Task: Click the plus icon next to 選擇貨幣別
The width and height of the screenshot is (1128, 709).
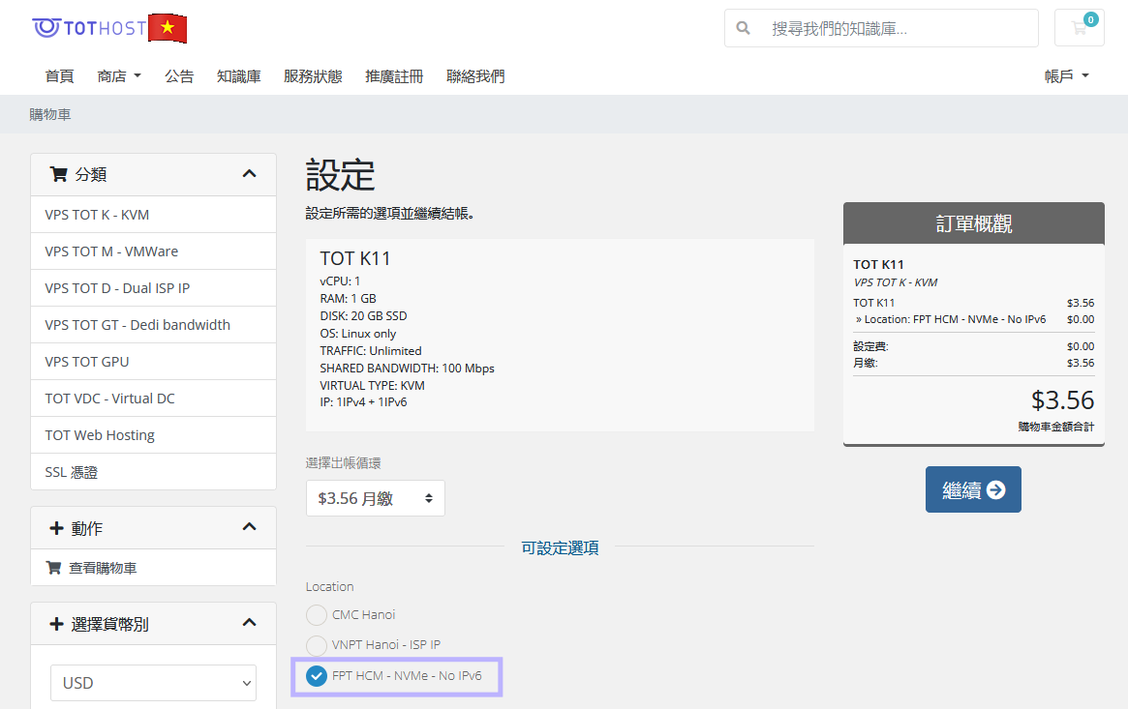Action: (x=56, y=623)
